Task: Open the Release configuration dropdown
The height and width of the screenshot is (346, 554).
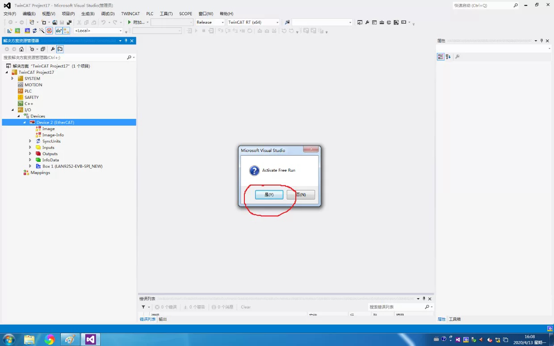Action: pyautogui.click(x=210, y=22)
